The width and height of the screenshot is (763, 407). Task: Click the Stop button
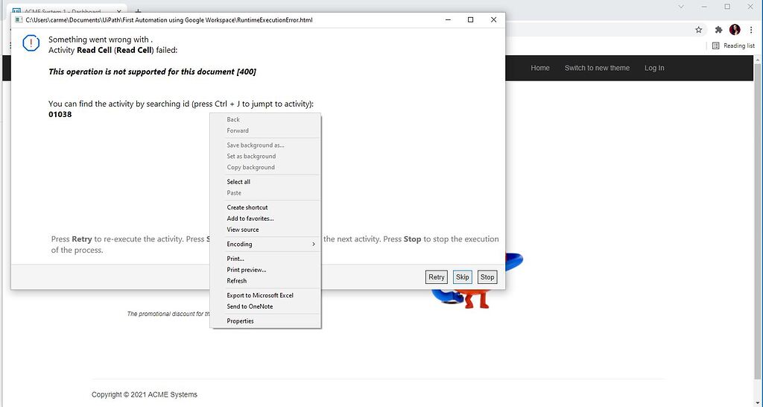pyautogui.click(x=487, y=277)
